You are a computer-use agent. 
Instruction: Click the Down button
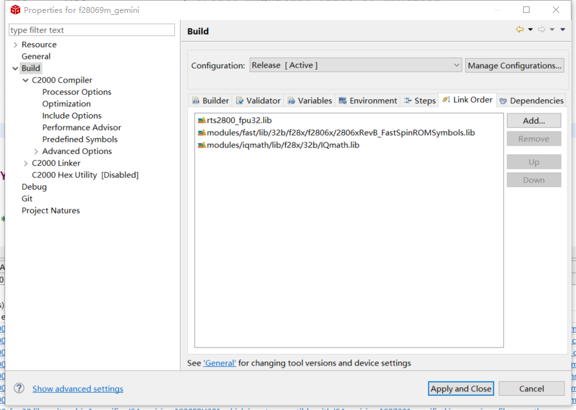pos(534,181)
